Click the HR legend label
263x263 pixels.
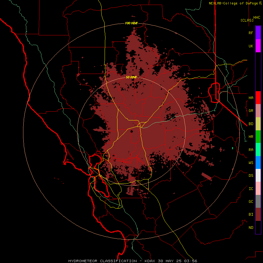[x=251, y=137]
